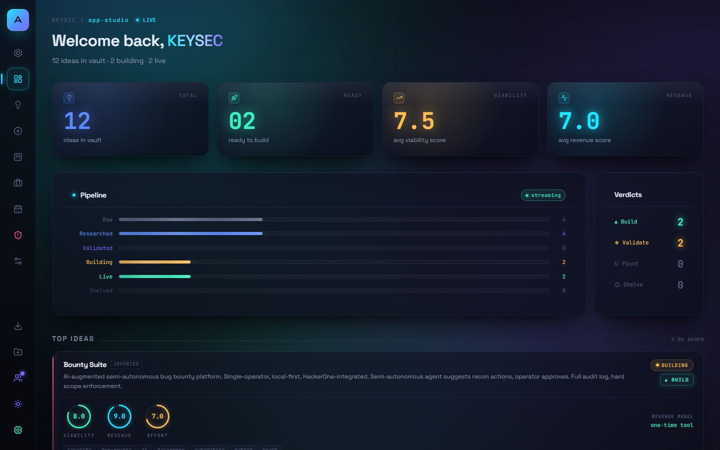Click the '4 by score' sort label
Image resolution: width=720 pixels, height=450 pixels.
[x=687, y=339]
